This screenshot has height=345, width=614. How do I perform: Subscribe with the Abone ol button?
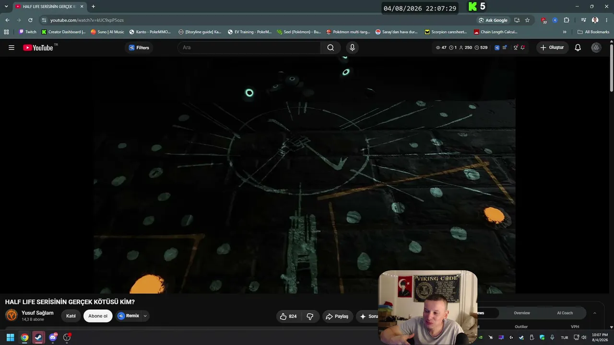pyautogui.click(x=98, y=316)
